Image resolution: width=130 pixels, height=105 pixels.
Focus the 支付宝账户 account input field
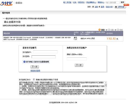[x=45, y=52]
